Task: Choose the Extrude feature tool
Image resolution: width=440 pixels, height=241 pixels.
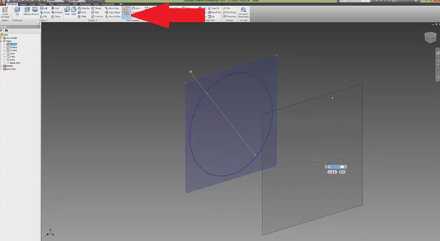Action: point(27,11)
